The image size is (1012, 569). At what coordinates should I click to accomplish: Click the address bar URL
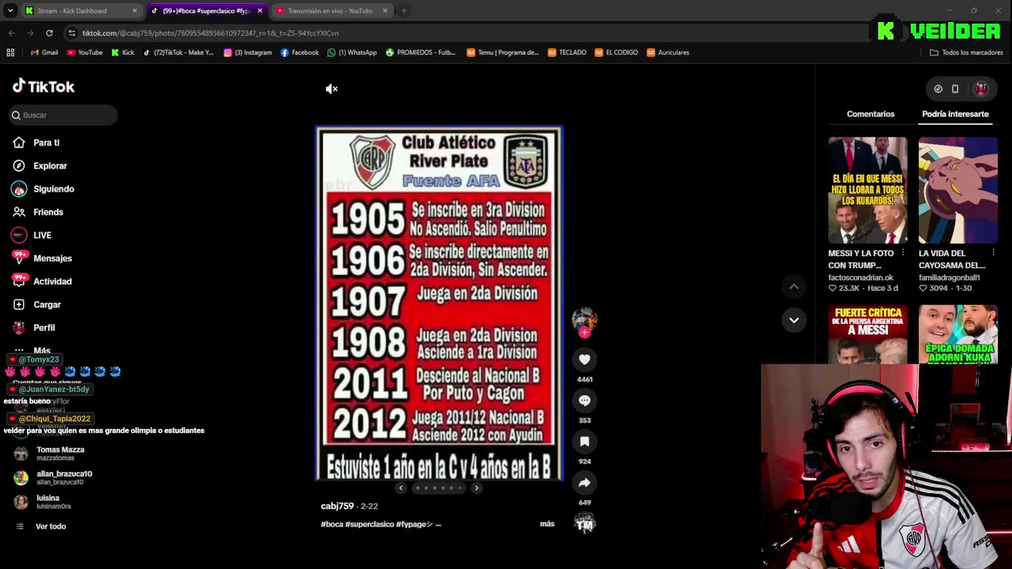click(x=210, y=33)
